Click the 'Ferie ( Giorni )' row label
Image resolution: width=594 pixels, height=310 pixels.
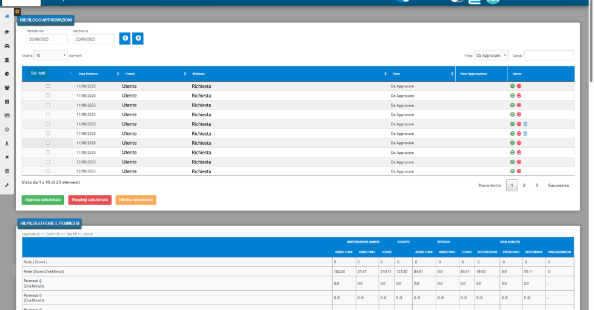(x=36, y=262)
